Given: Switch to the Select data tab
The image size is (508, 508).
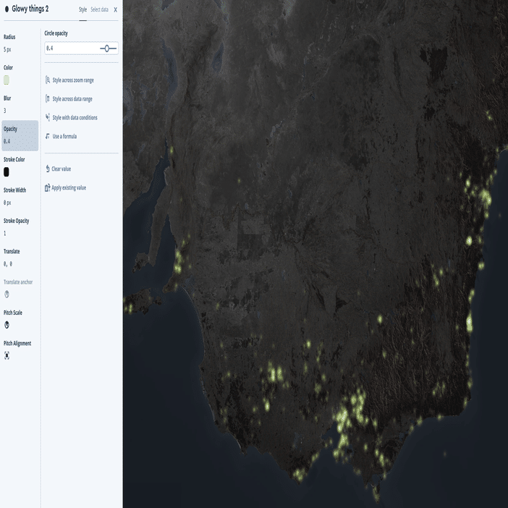Looking at the screenshot, I should pyautogui.click(x=99, y=9).
